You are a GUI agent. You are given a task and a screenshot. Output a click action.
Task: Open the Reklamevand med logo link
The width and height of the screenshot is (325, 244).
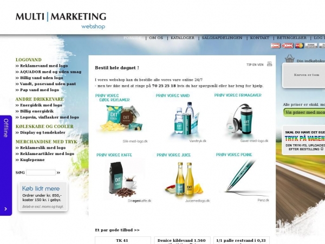click(43, 66)
